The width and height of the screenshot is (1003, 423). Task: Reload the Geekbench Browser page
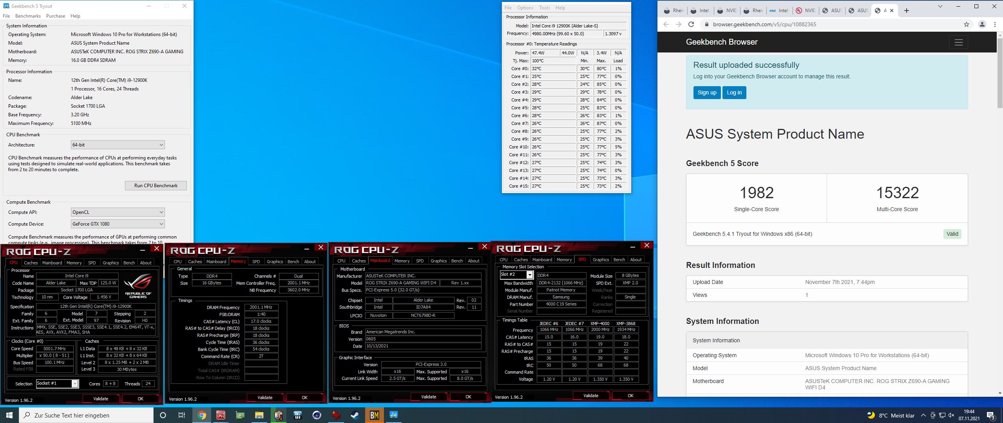tap(691, 24)
